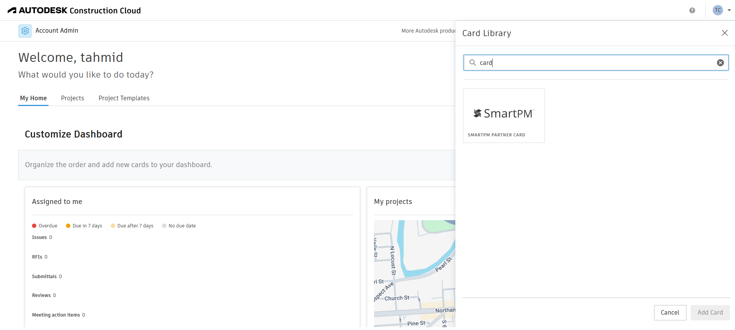Click the TC user avatar
The height and width of the screenshot is (330, 735).
(718, 10)
